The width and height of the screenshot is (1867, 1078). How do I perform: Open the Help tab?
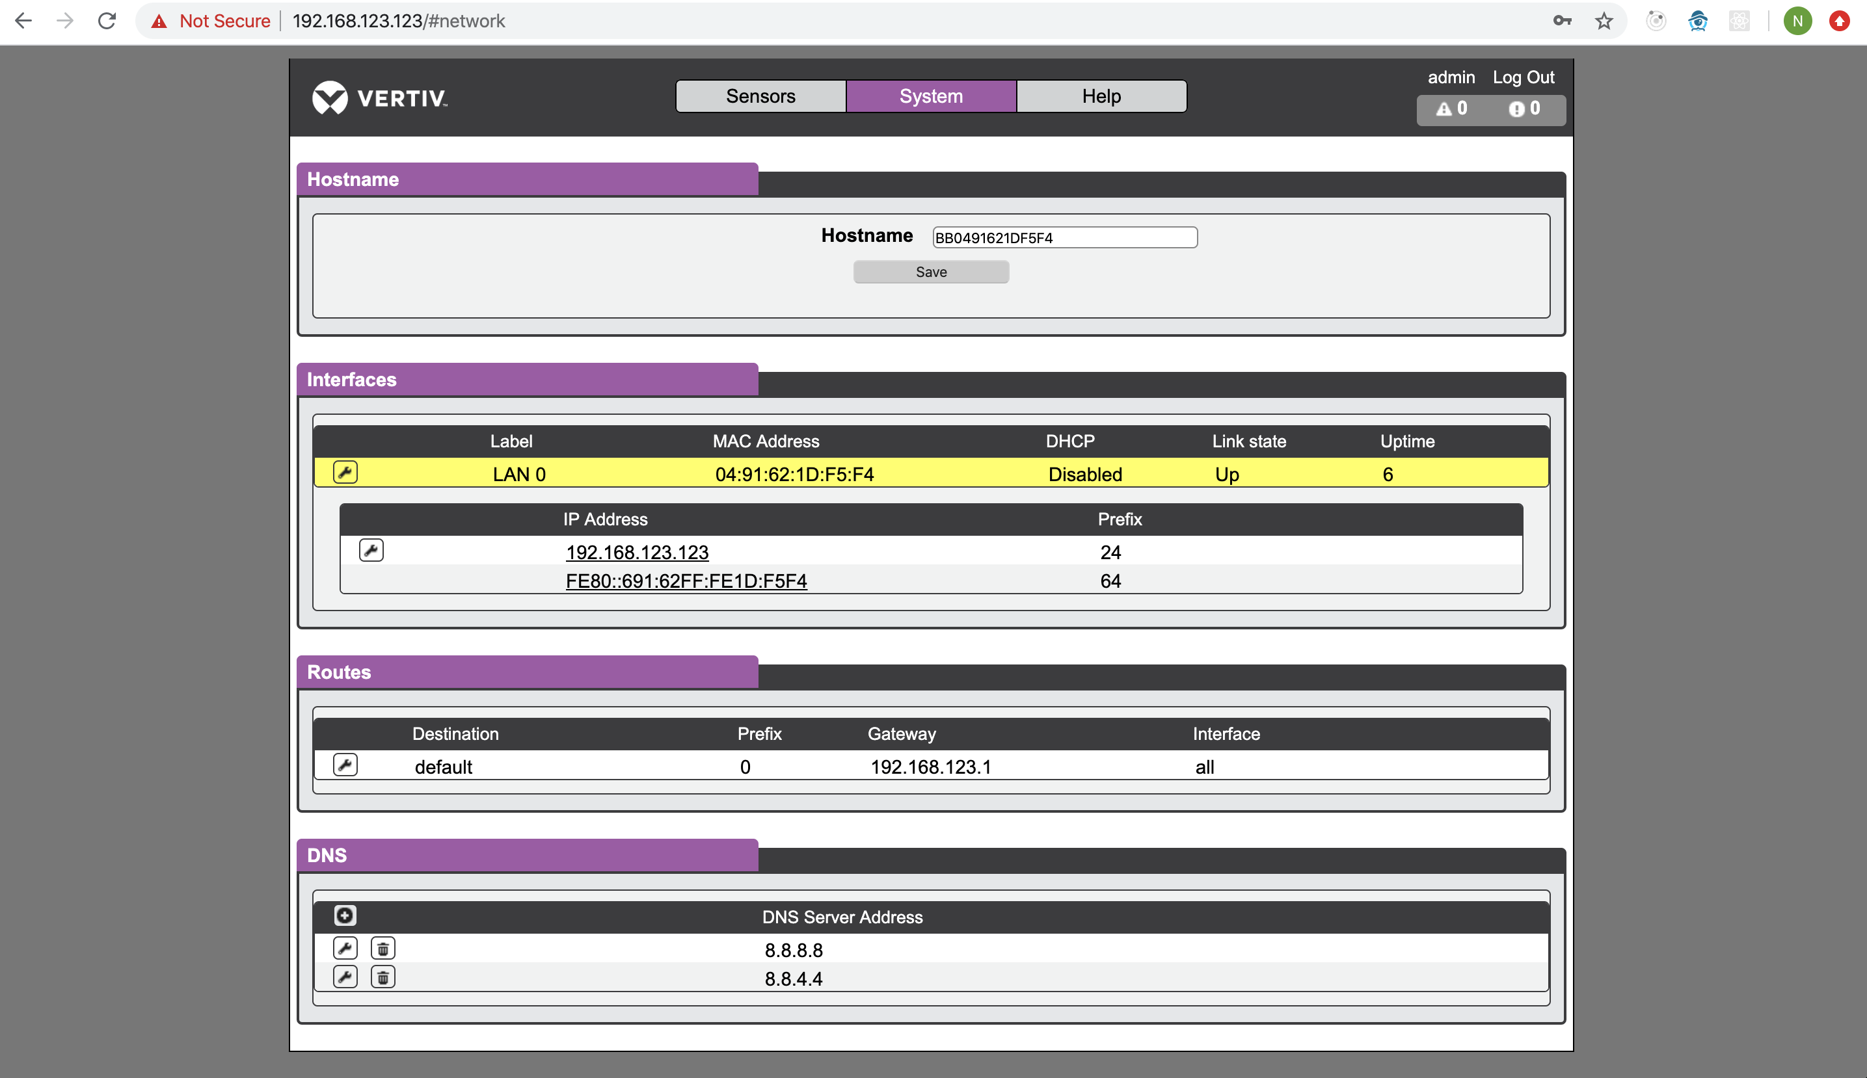(1101, 96)
